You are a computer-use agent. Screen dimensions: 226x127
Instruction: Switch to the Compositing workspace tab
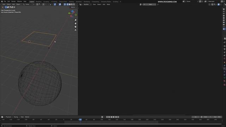tap(95, 2)
